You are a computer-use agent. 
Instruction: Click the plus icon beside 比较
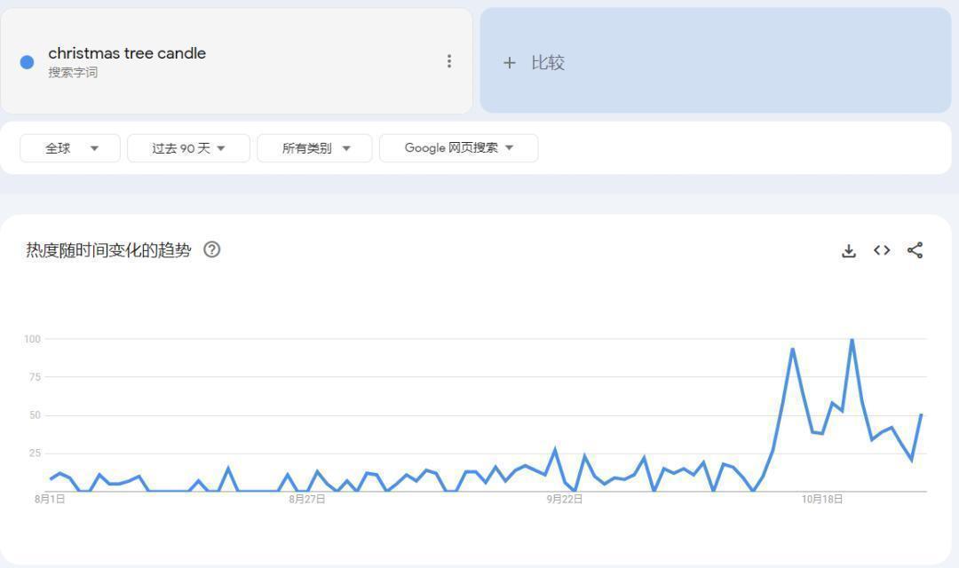tap(509, 62)
